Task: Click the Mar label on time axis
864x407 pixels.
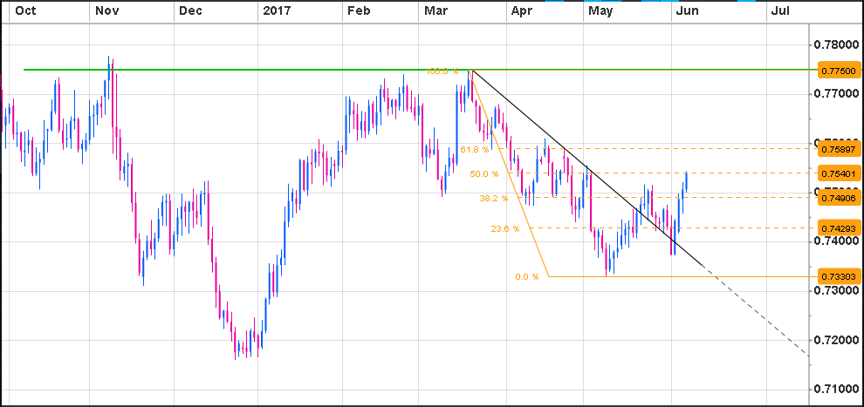Action: point(435,10)
